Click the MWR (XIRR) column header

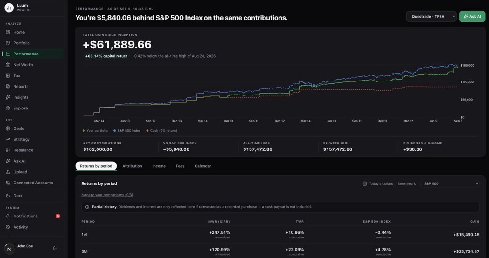[x=219, y=222]
